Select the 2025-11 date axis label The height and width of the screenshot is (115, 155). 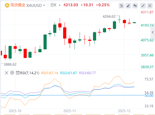[69, 111]
